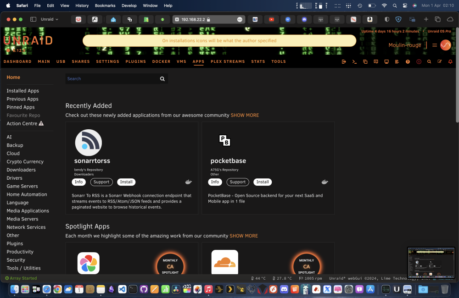The image size is (459, 298).
Task: Open the MAIN tab
Action: click(x=44, y=61)
